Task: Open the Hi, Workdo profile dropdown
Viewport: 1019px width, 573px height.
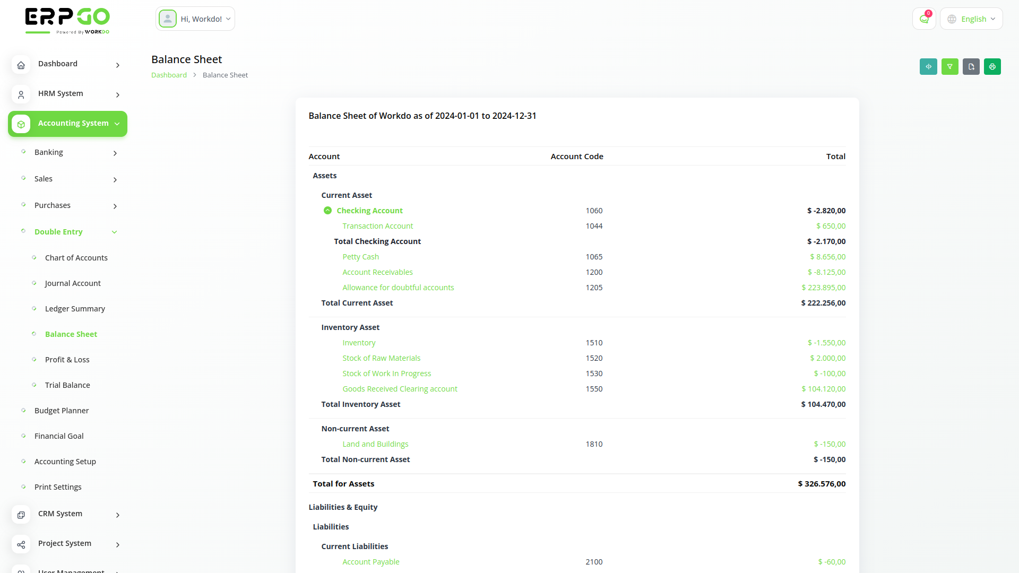Action: (x=195, y=18)
